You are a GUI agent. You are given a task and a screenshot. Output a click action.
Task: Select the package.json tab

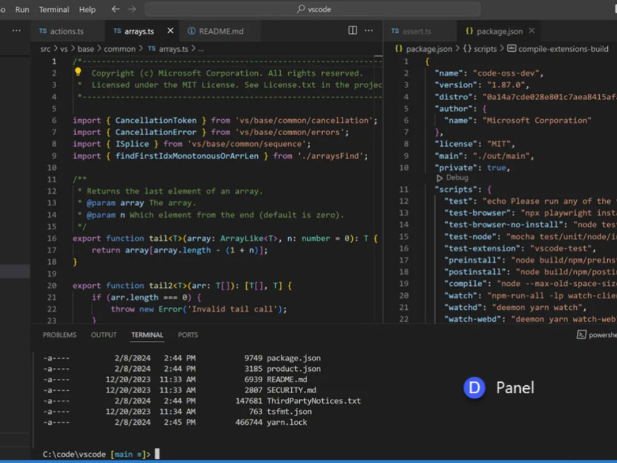click(x=499, y=31)
